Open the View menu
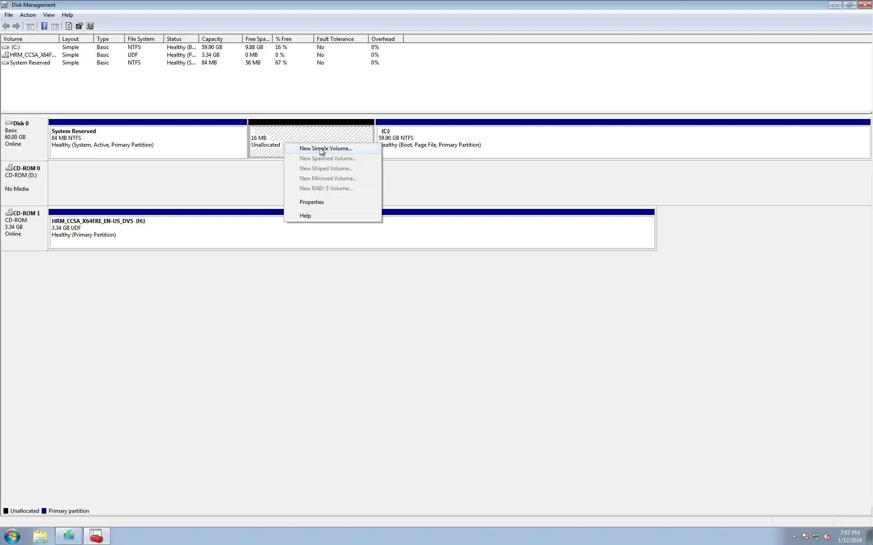The width and height of the screenshot is (873, 545). pos(49,15)
